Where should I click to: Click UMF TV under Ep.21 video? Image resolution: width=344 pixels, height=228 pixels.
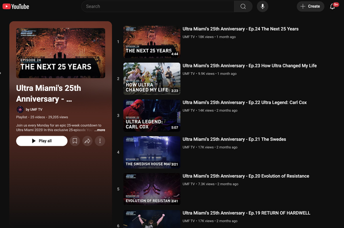[189, 147]
